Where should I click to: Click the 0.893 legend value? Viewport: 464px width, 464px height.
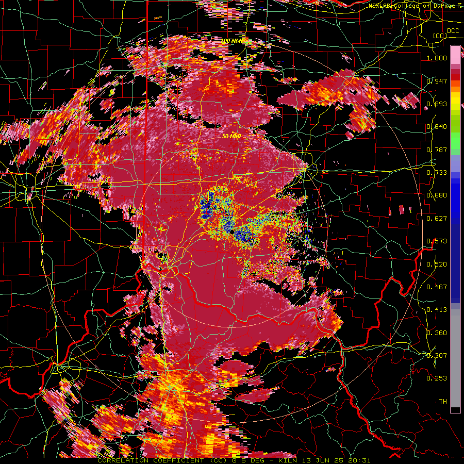tap(437, 104)
